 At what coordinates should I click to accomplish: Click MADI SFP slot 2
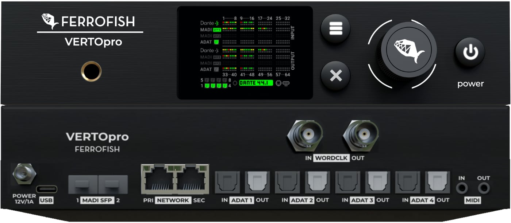[113, 184]
